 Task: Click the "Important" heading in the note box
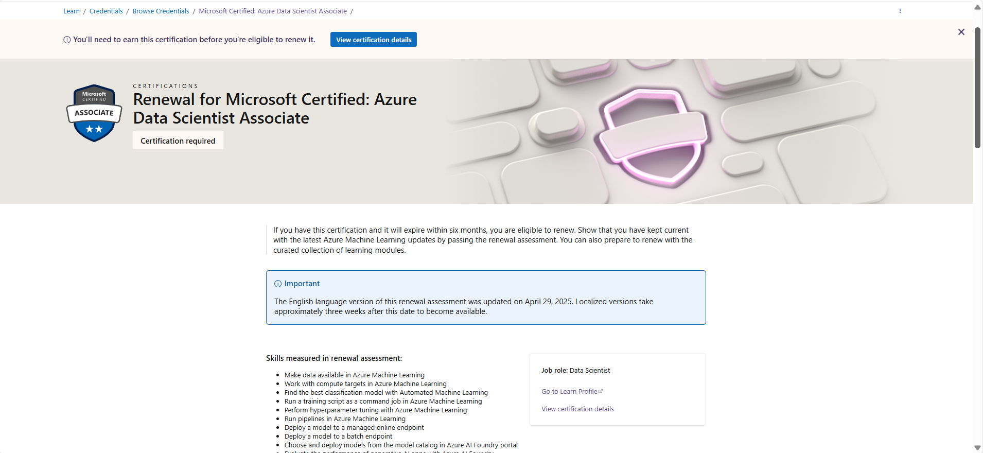coord(302,284)
